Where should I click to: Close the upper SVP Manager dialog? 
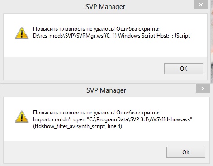(x=200, y=5)
